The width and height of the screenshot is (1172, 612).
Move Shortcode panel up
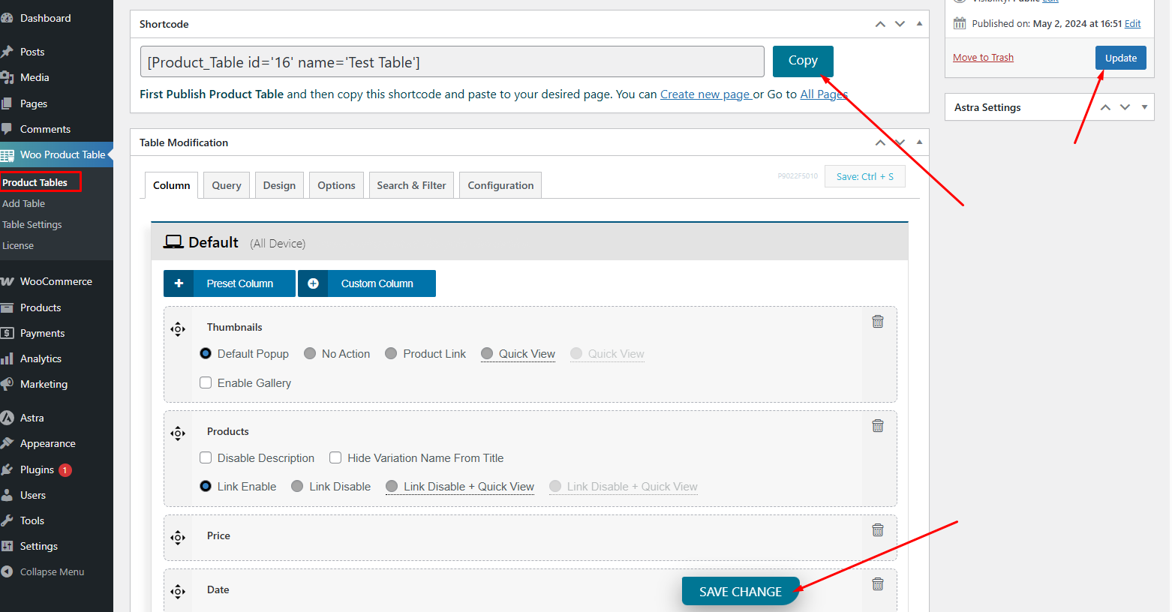click(x=880, y=24)
